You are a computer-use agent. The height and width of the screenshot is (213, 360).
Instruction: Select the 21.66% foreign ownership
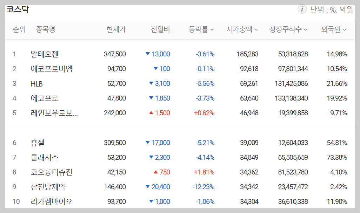coord(337,83)
